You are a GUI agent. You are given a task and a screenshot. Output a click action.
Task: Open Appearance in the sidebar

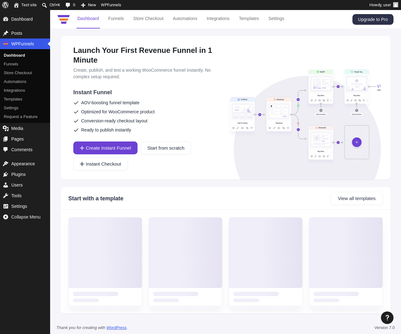click(x=25, y=164)
